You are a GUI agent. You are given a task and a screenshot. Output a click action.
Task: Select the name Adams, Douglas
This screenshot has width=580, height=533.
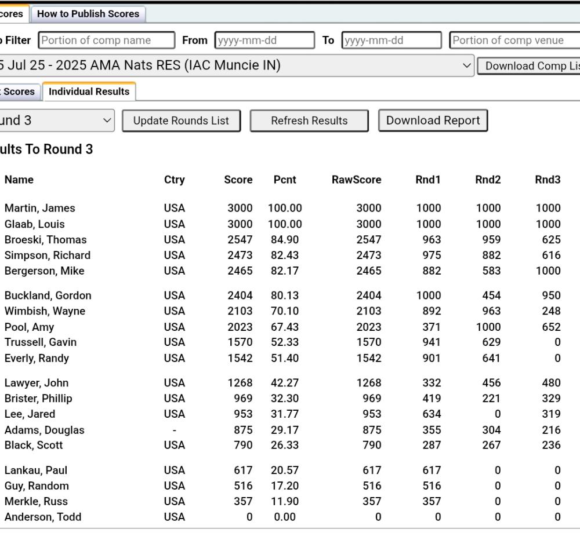coord(45,430)
